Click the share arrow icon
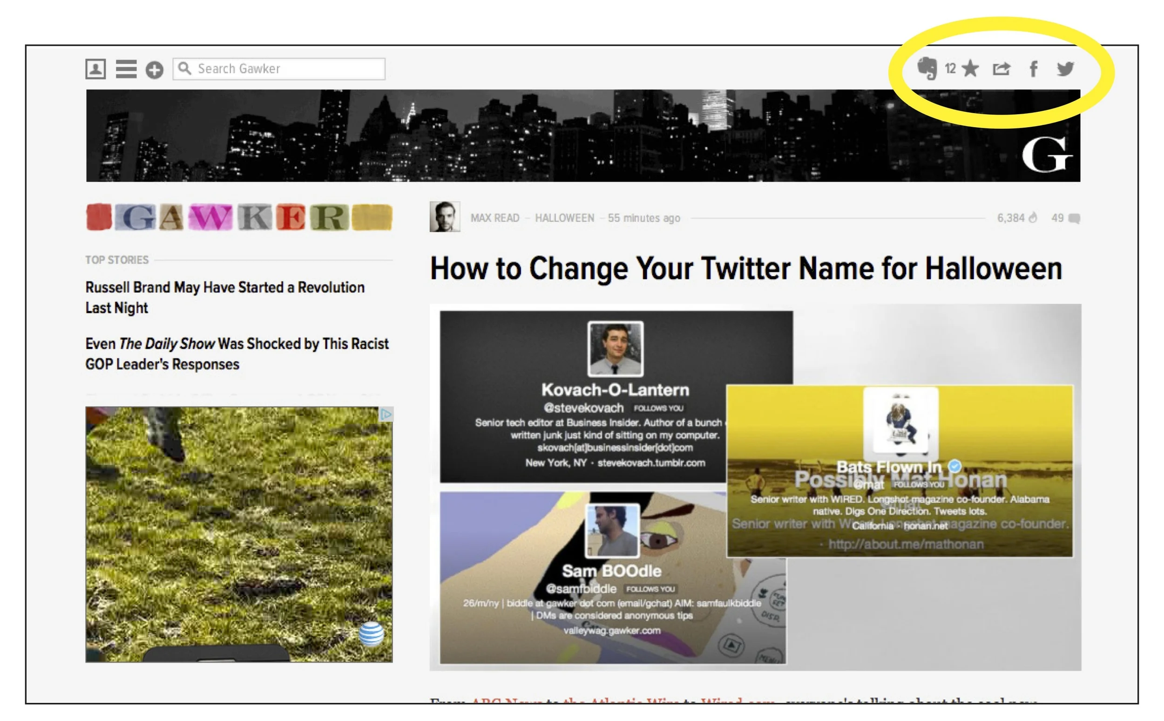 coord(1001,68)
